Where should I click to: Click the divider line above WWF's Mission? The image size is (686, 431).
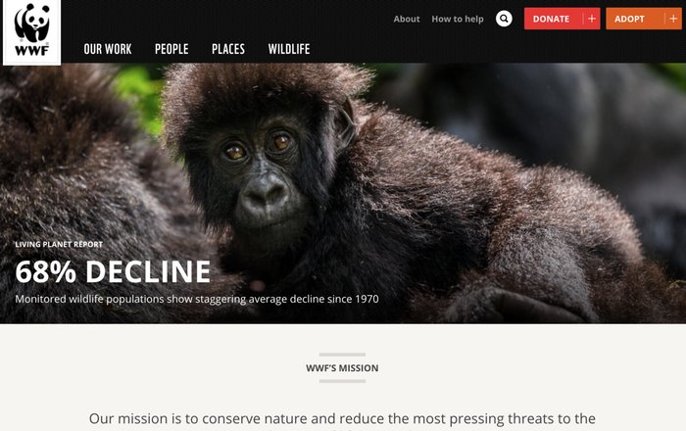(342, 355)
